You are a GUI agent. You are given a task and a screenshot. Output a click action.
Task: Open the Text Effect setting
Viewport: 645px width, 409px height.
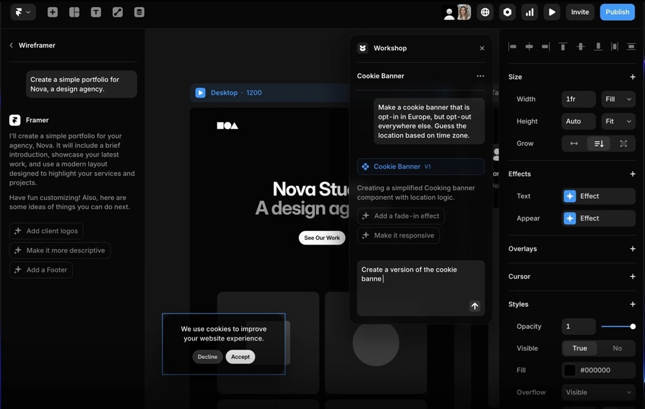click(x=599, y=196)
